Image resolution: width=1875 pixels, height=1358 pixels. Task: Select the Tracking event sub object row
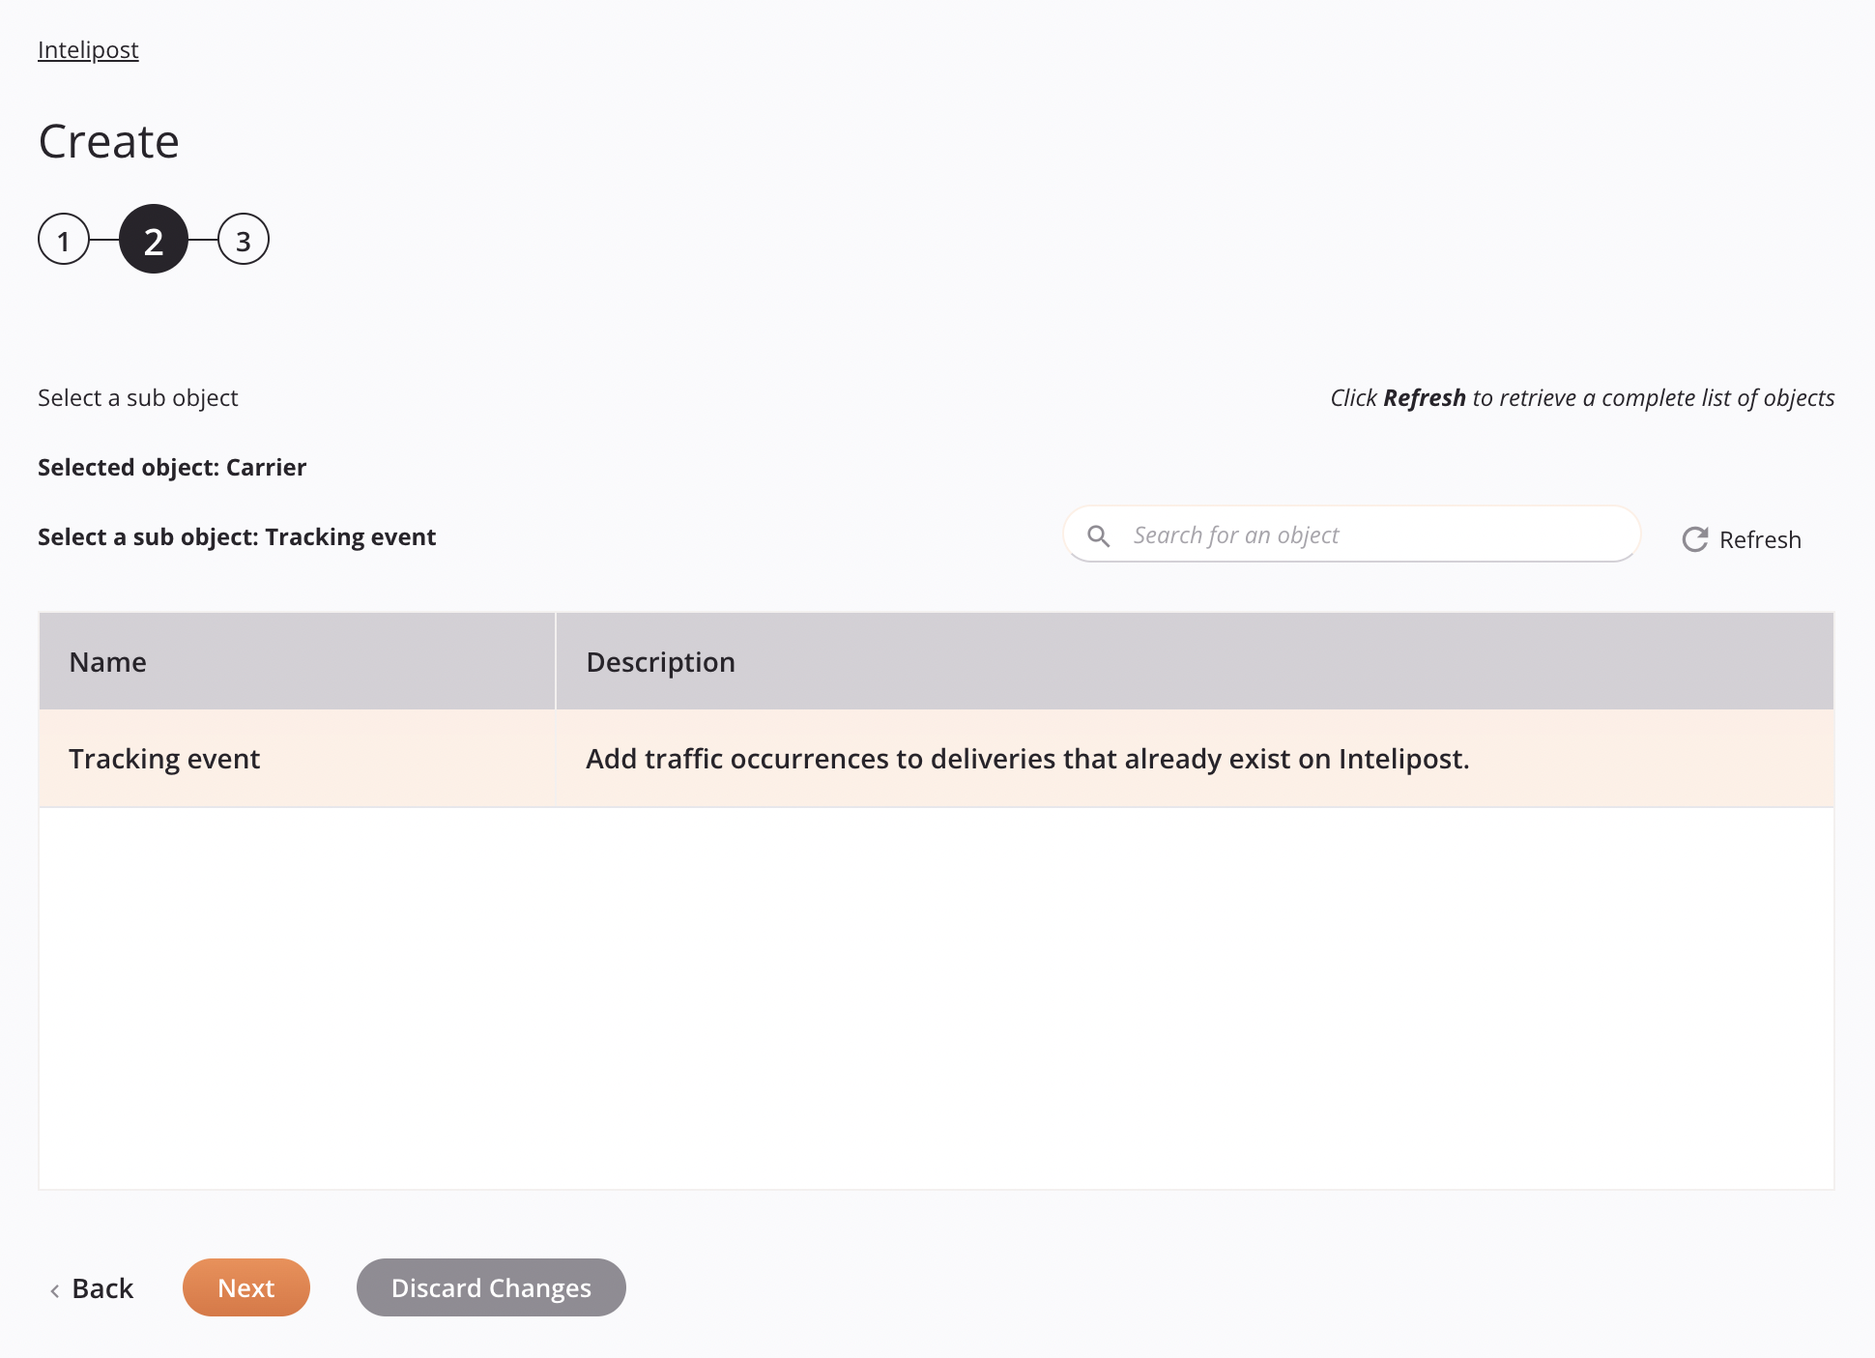[936, 757]
